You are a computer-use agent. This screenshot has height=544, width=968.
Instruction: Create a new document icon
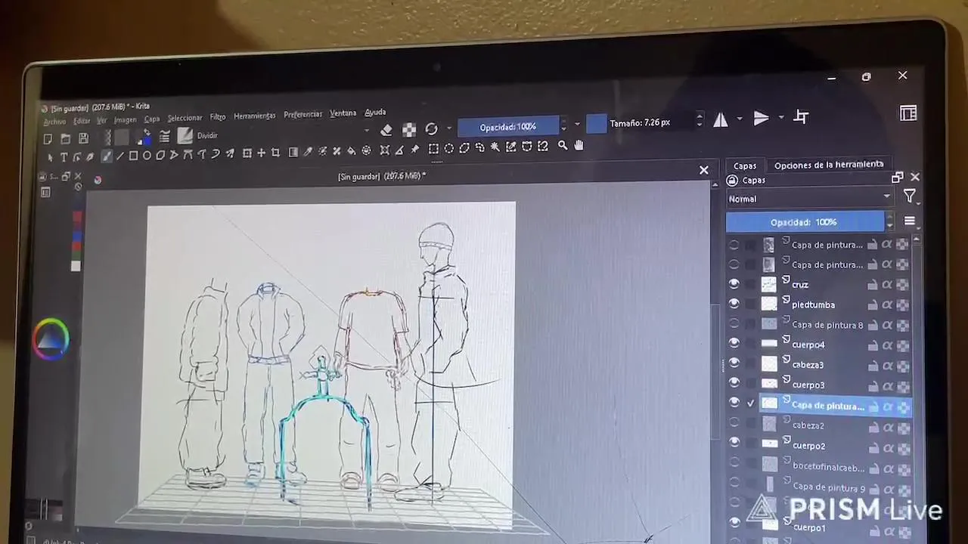[x=48, y=139]
